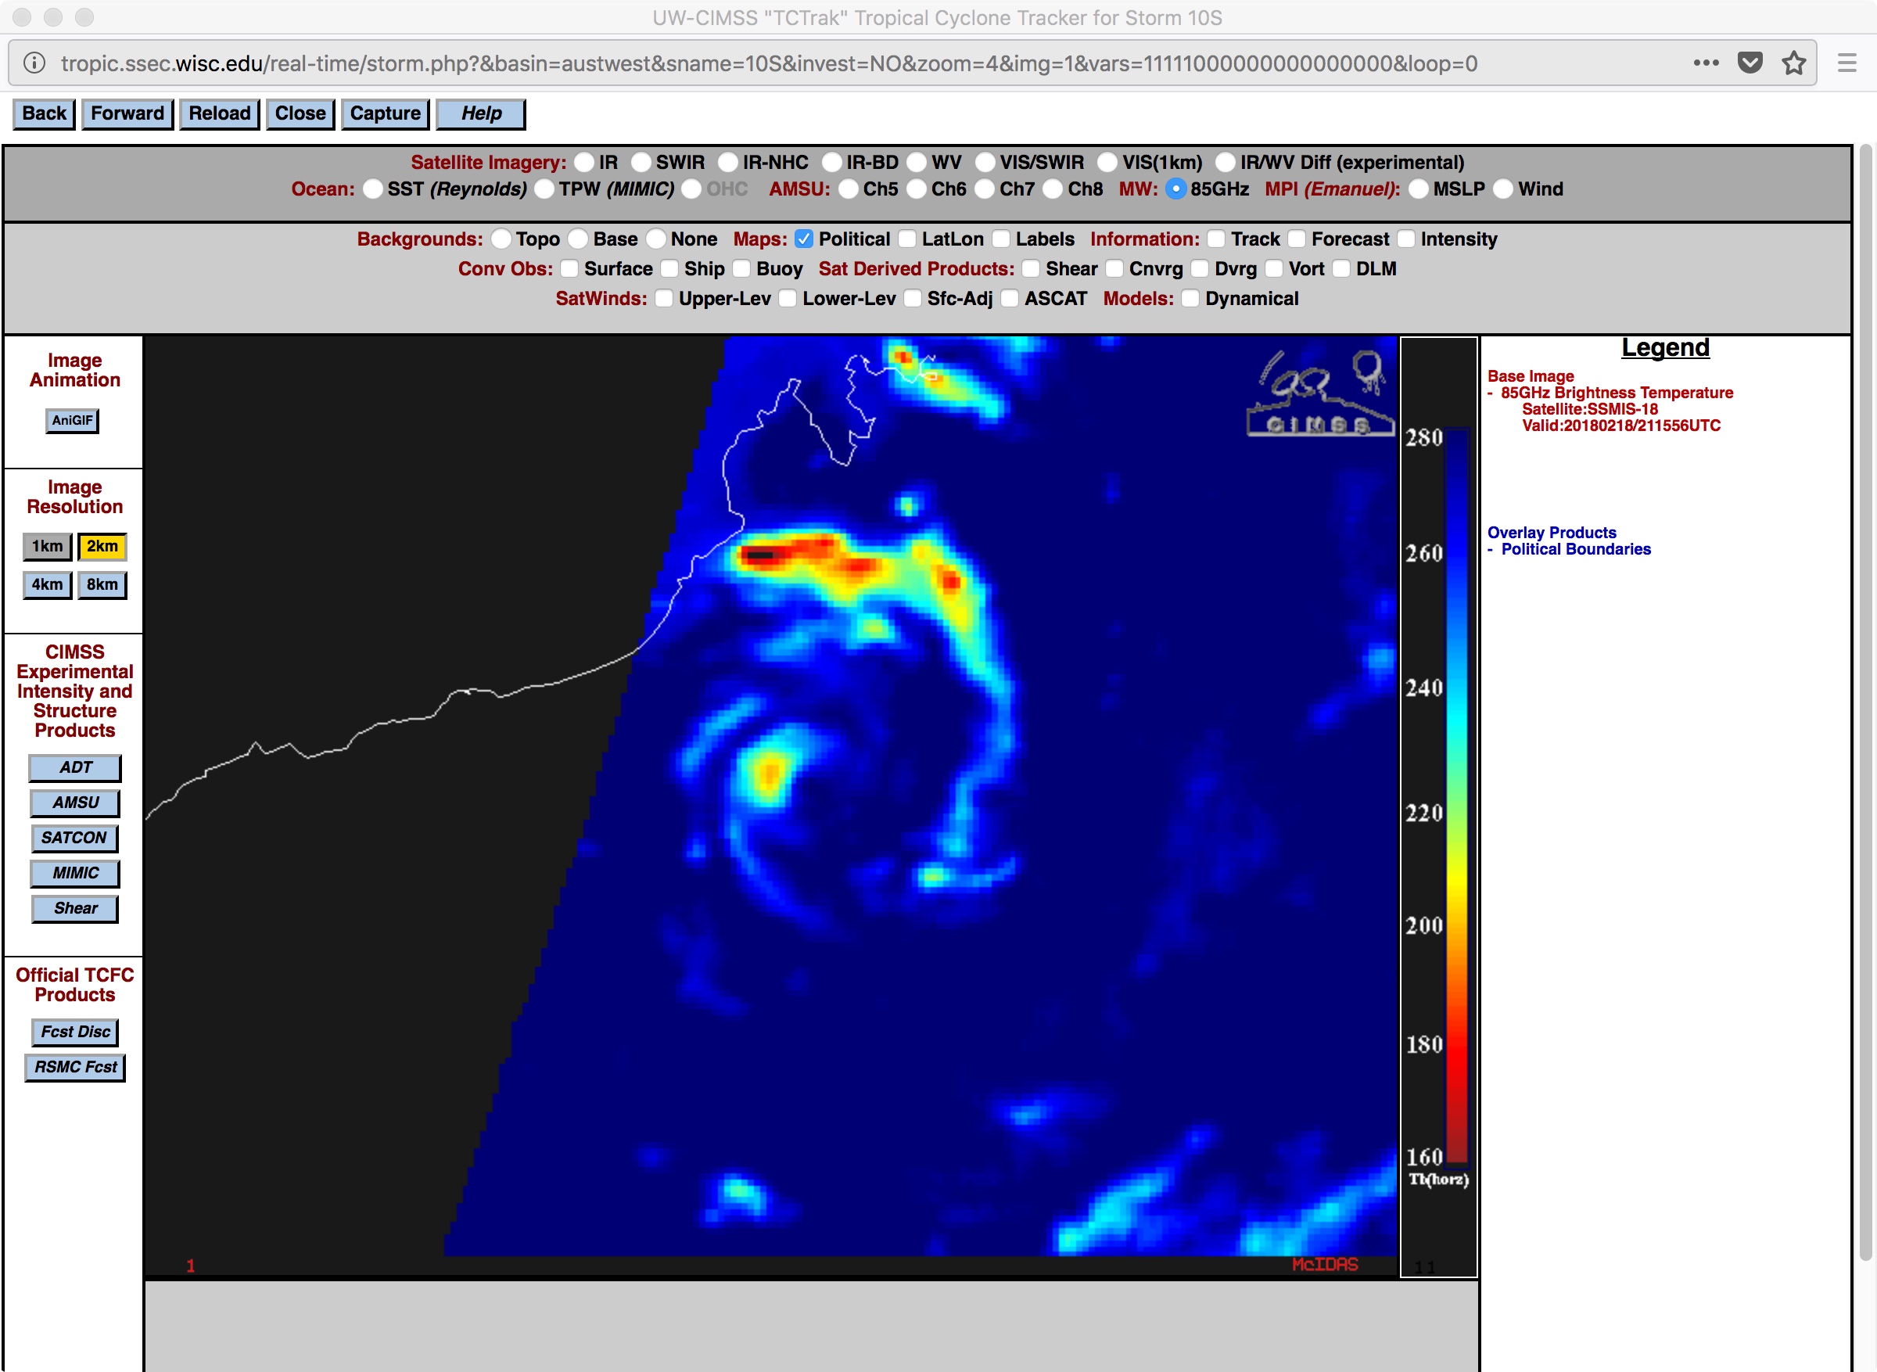Select AMSU Ch8 radio
Screen dimensions: 1877x1372
(1053, 189)
